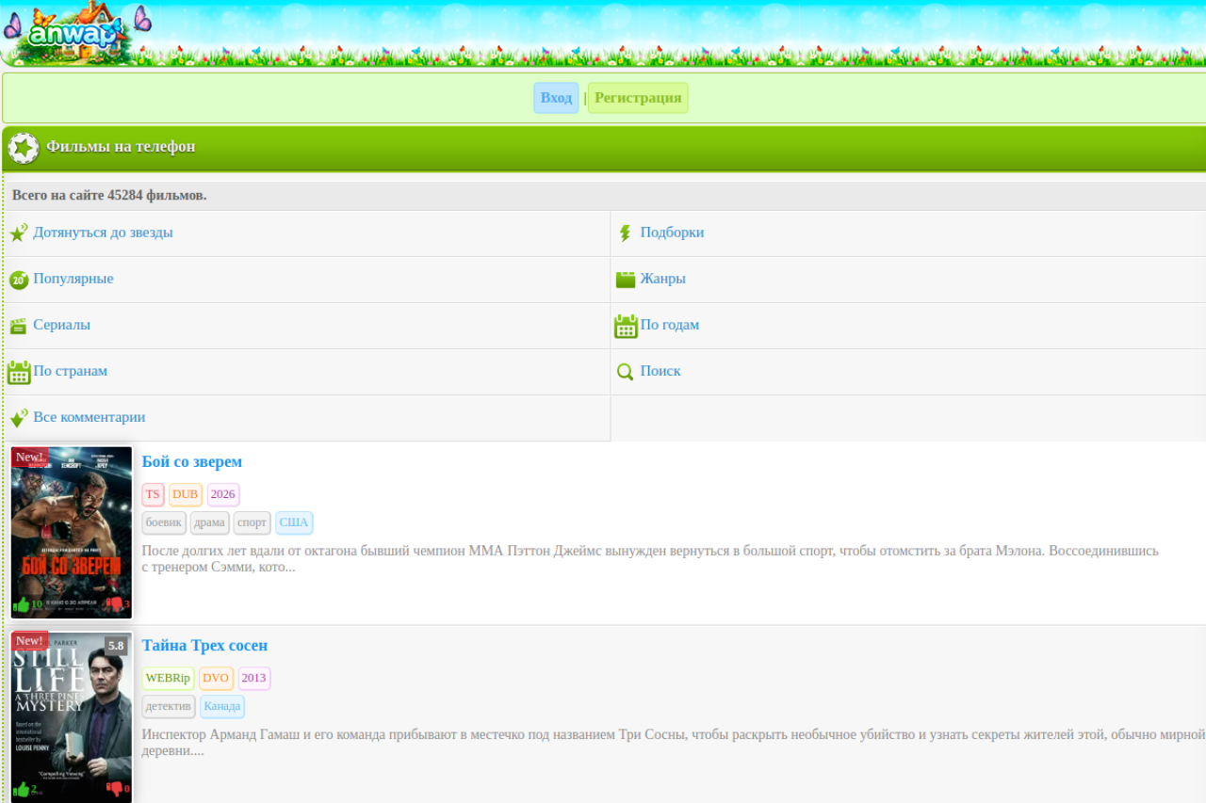Screen dimensions: 1206x803
Task: Click the Still Life poster thumbnail
Action: tap(72, 715)
